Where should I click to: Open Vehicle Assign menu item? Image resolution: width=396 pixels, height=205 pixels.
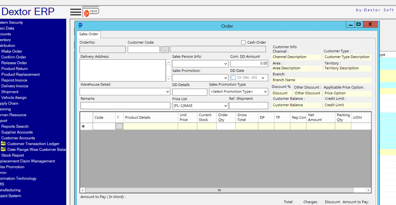coord(14,97)
